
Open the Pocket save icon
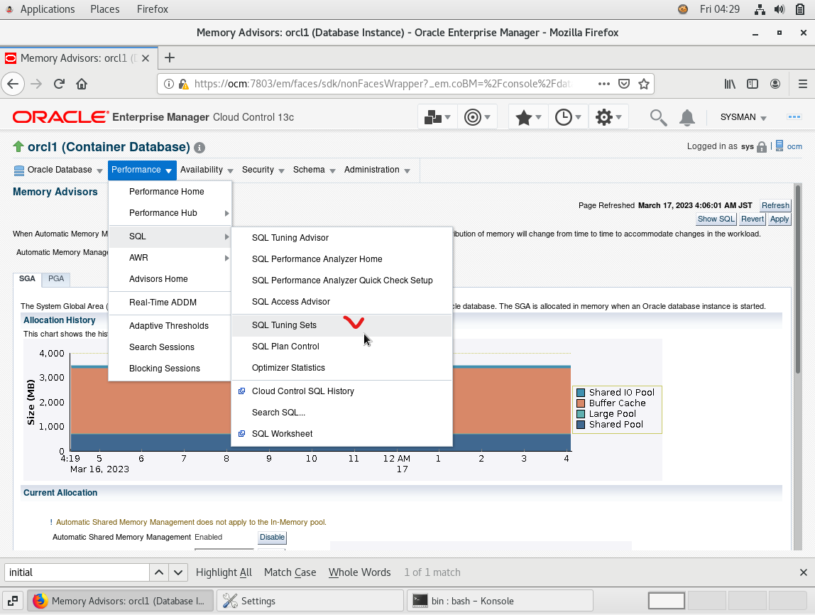tap(624, 84)
